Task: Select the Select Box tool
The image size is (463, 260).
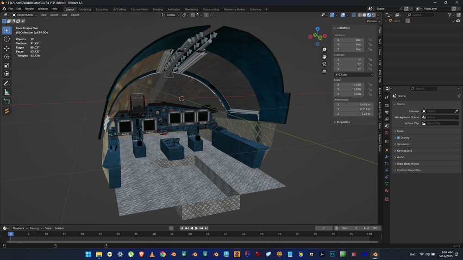Action: click(x=7, y=31)
